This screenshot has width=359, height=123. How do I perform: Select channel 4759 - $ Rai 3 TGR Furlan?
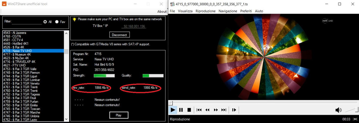(33, 102)
